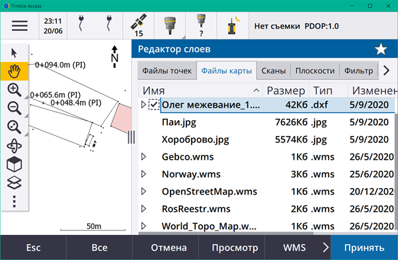
Task: Click the north arrow on map
Action: click(115, 57)
